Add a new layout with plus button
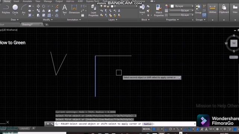 click(x=33, y=128)
